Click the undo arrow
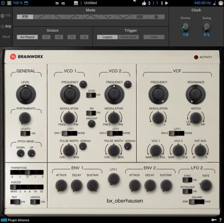224x223 pixels. pyautogui.click(x=57, y=3)
